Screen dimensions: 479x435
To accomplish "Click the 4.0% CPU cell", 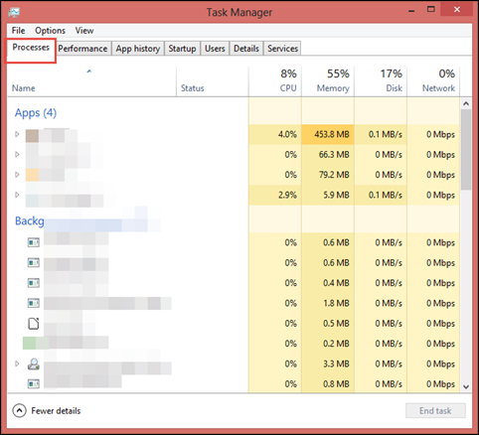I will pos(275,134).
